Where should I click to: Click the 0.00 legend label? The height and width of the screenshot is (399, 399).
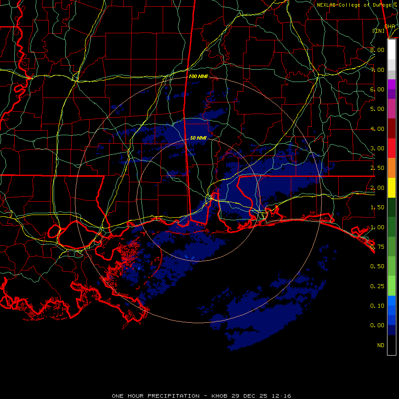pos(377,325)
